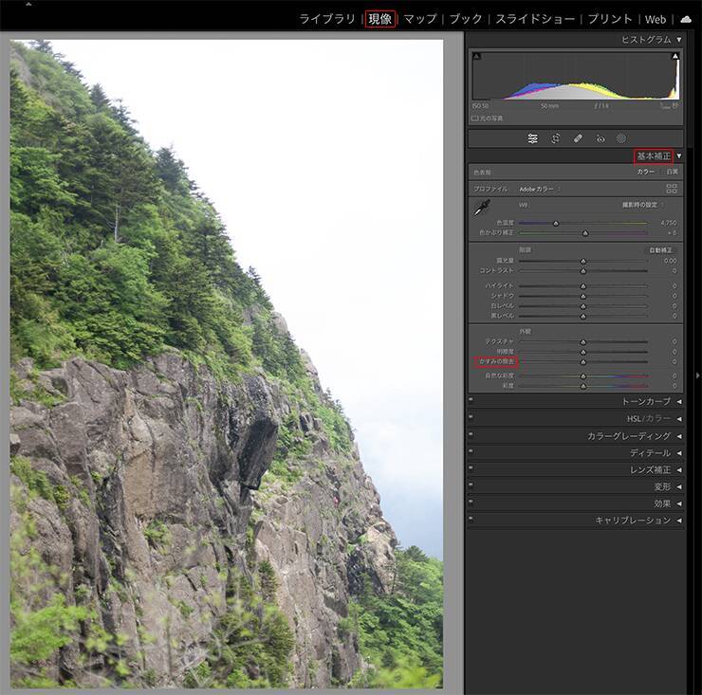Viewport: 702px width, 695px height.
Task: Toggle the レンズ補正 panel switch
Action: point(471,467)
